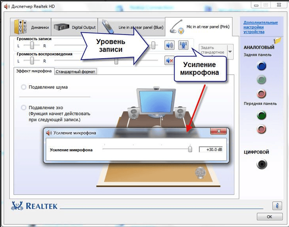Click the information icon button

coord(277,206)
